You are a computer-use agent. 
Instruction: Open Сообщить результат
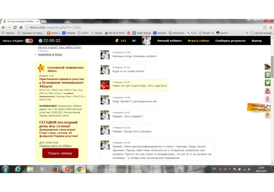230,41
